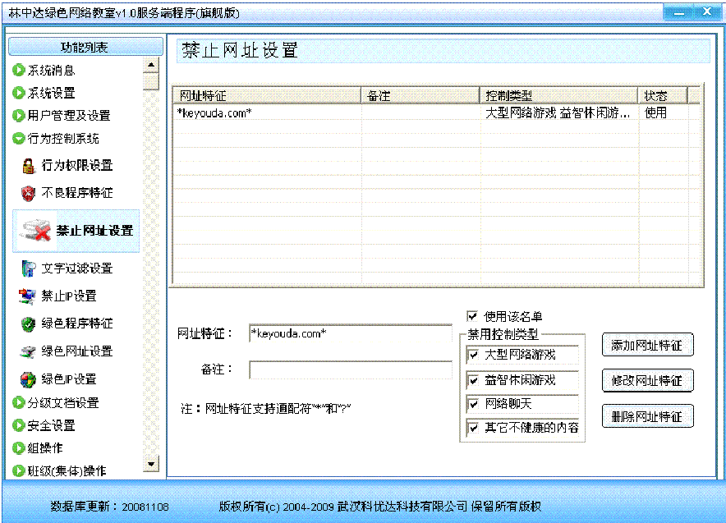Click the 绿色程序特征 green shield icon

coord(29,323)
